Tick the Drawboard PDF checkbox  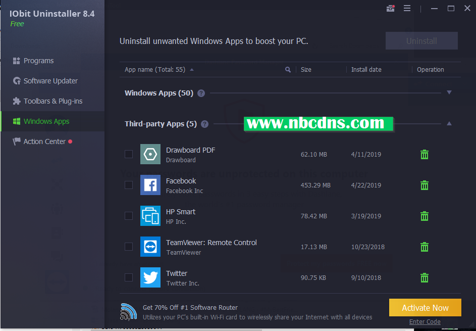pyautogui.click(x=129, y=154)
